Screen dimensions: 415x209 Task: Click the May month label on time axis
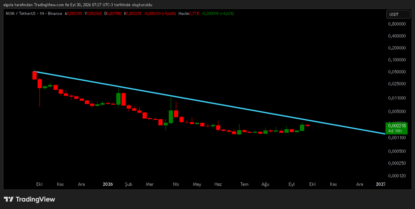point(197,184)
